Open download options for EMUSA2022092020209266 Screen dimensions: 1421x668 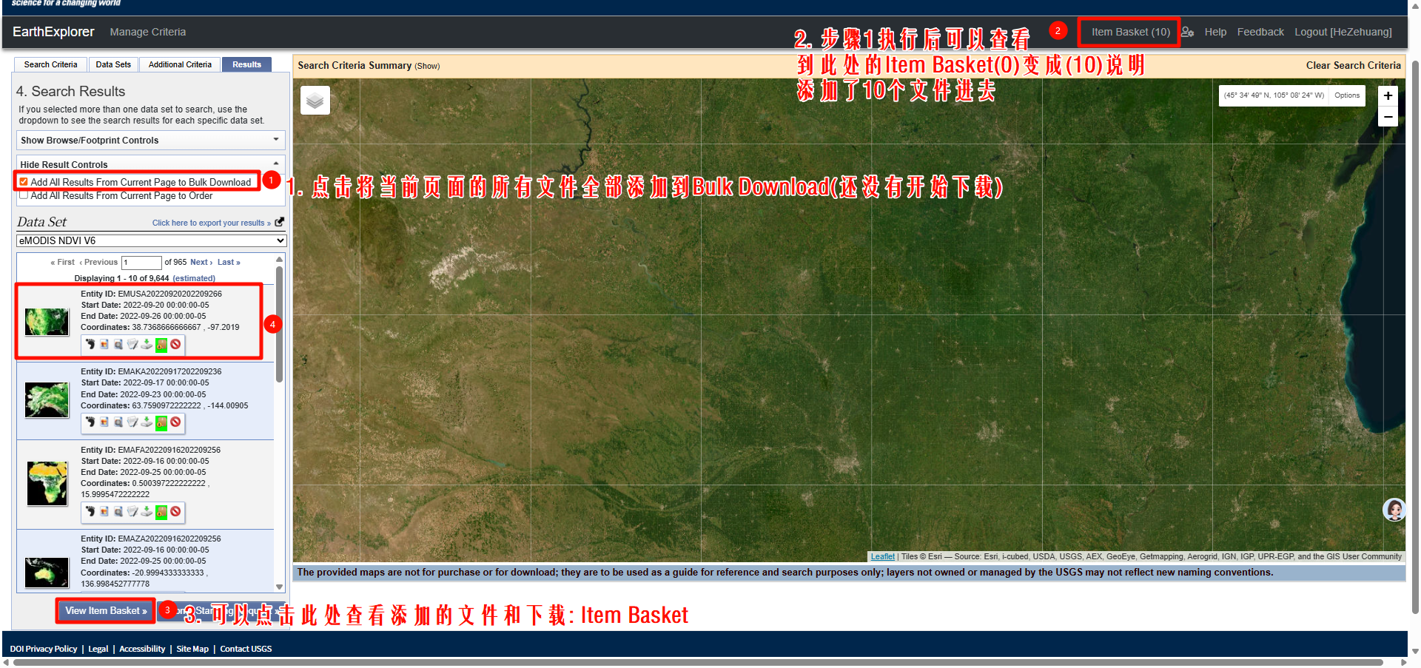click(x=147, y=344)
